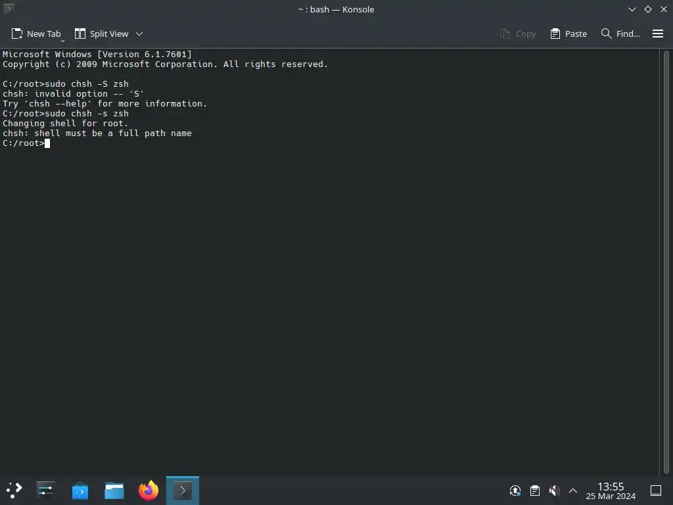Screen dimensions: 673x505
Task: Paste clipboard into the terminal
Action: click(569, 34)
